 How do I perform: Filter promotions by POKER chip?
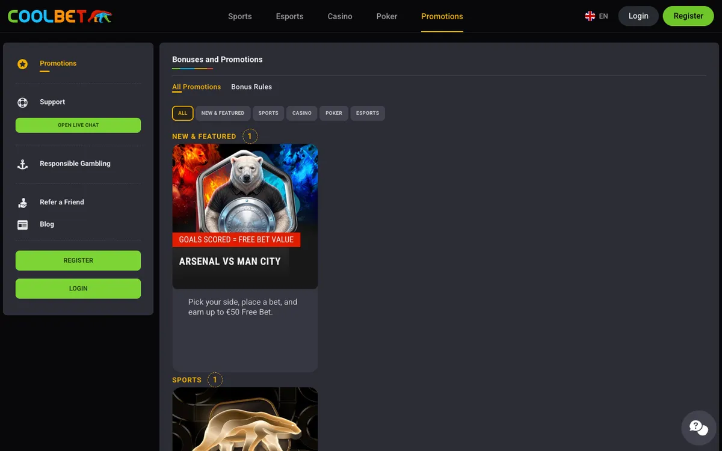point(334,113)
